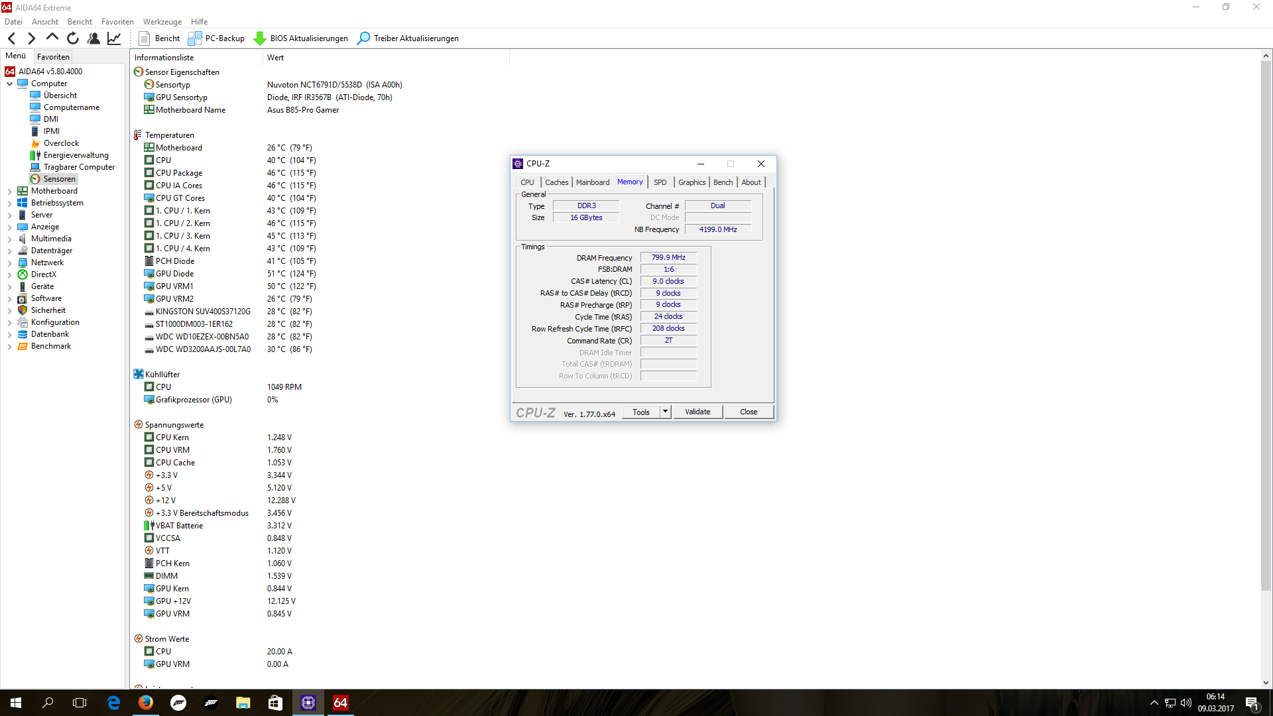The image size is (1273, 716).
Task: Switch to the Graphics tab in CPU-Z
Action: click(x=692, y=182)
